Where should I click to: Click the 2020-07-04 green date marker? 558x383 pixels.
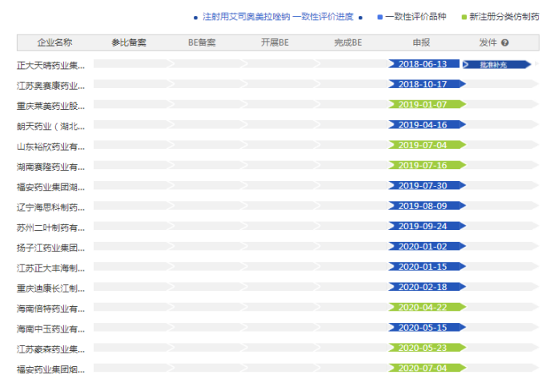[424, 369]
